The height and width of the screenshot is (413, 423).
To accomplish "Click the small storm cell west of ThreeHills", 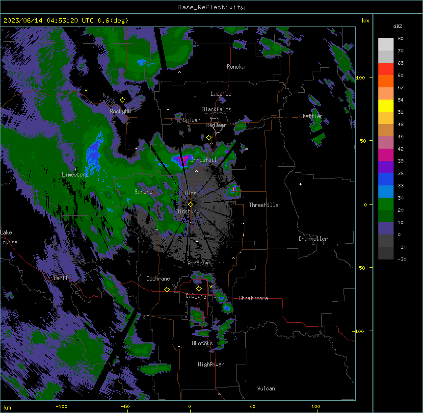I will click(233, 189).
